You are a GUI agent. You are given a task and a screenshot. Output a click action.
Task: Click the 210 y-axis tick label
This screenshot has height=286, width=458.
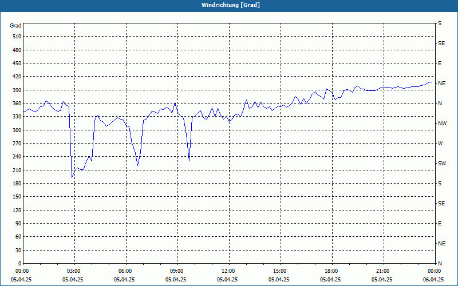point(17,170)
